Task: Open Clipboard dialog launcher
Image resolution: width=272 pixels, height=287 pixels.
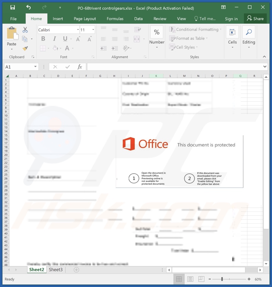Action: [33, 57]
